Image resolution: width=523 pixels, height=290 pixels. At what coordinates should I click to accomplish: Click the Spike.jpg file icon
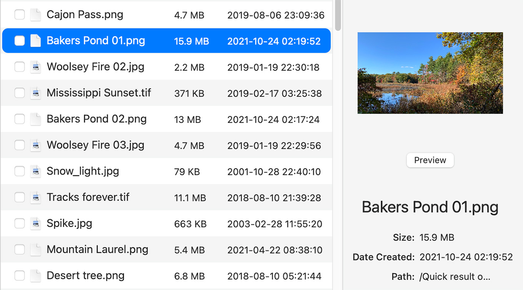coord(35,224)
